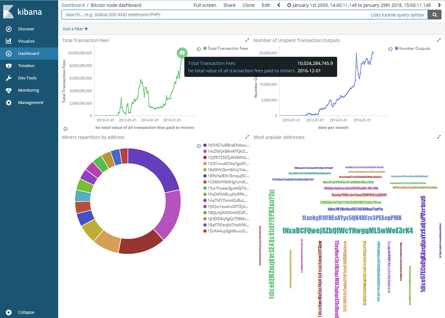Click the previous time range chevron
Screen dimensions: 445x318
click(x=278, y=5)
